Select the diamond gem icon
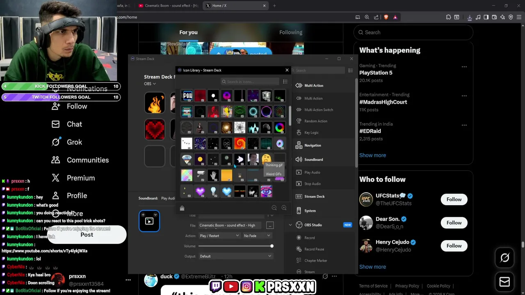525x295 pixels. [x=187, y=159]
